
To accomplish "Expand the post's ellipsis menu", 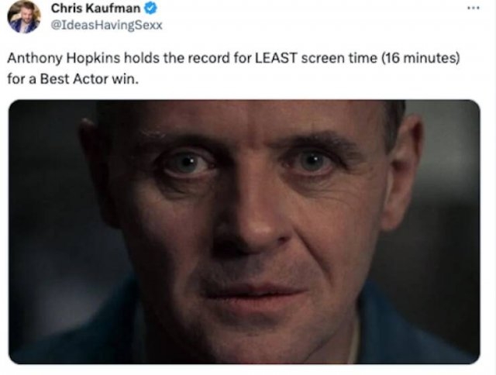I will click(x=470, y=9).
